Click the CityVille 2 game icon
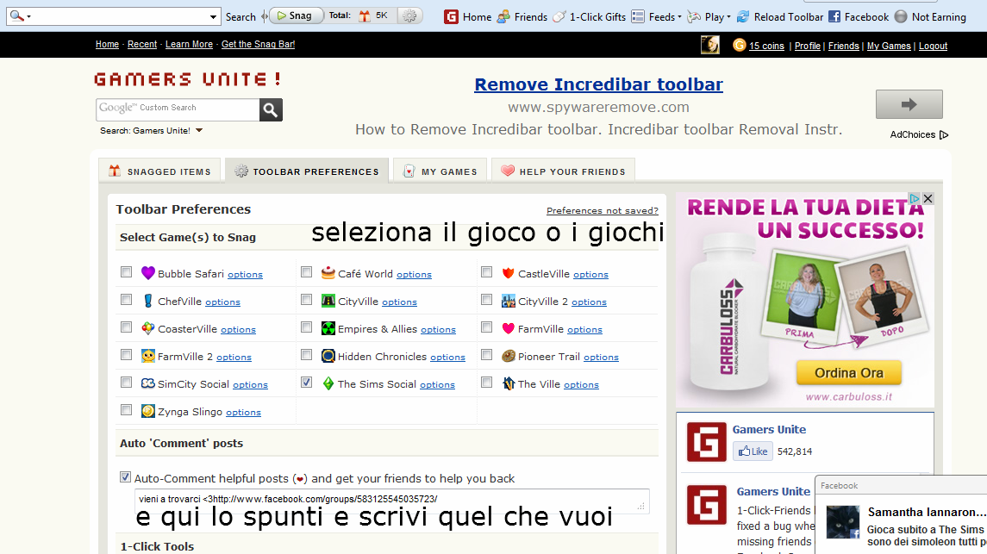 (508, 301)
